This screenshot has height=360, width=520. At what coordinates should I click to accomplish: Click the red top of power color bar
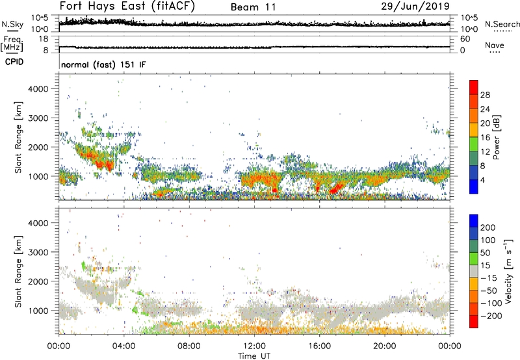(x=474, y=87)
